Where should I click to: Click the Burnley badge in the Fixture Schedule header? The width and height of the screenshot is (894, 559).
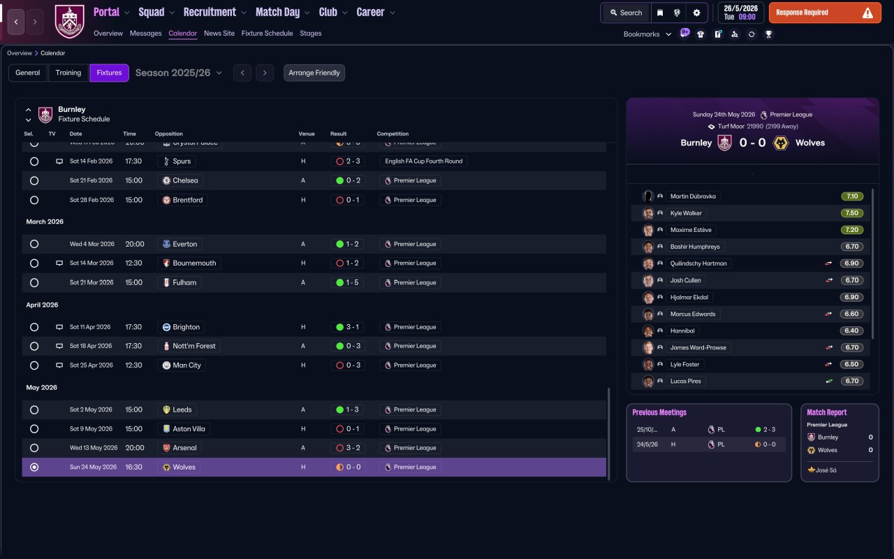coord(45,115)
